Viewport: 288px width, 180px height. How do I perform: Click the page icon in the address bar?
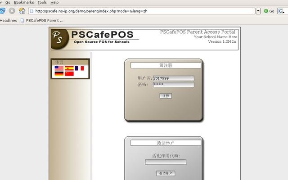click(x=31, y=11)
